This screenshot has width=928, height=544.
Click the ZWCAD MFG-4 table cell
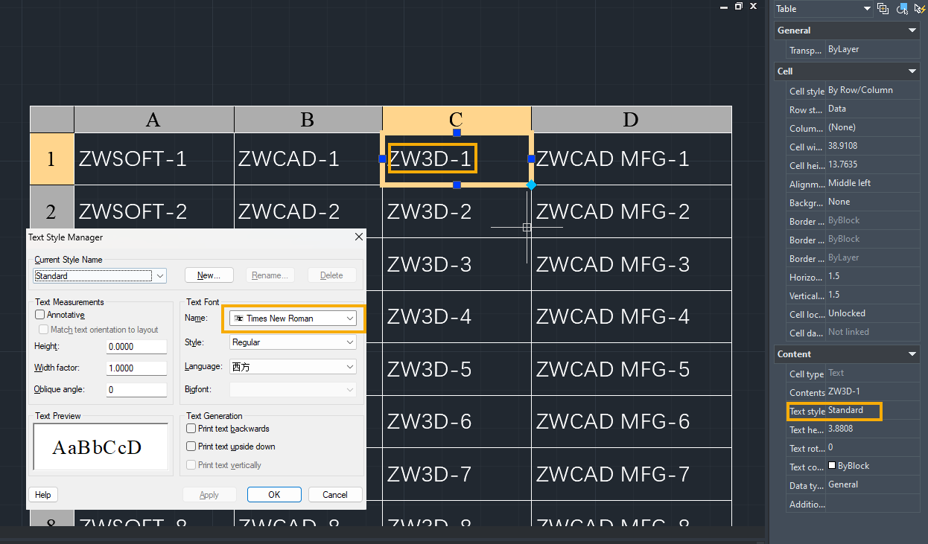(x=632, y=317)
